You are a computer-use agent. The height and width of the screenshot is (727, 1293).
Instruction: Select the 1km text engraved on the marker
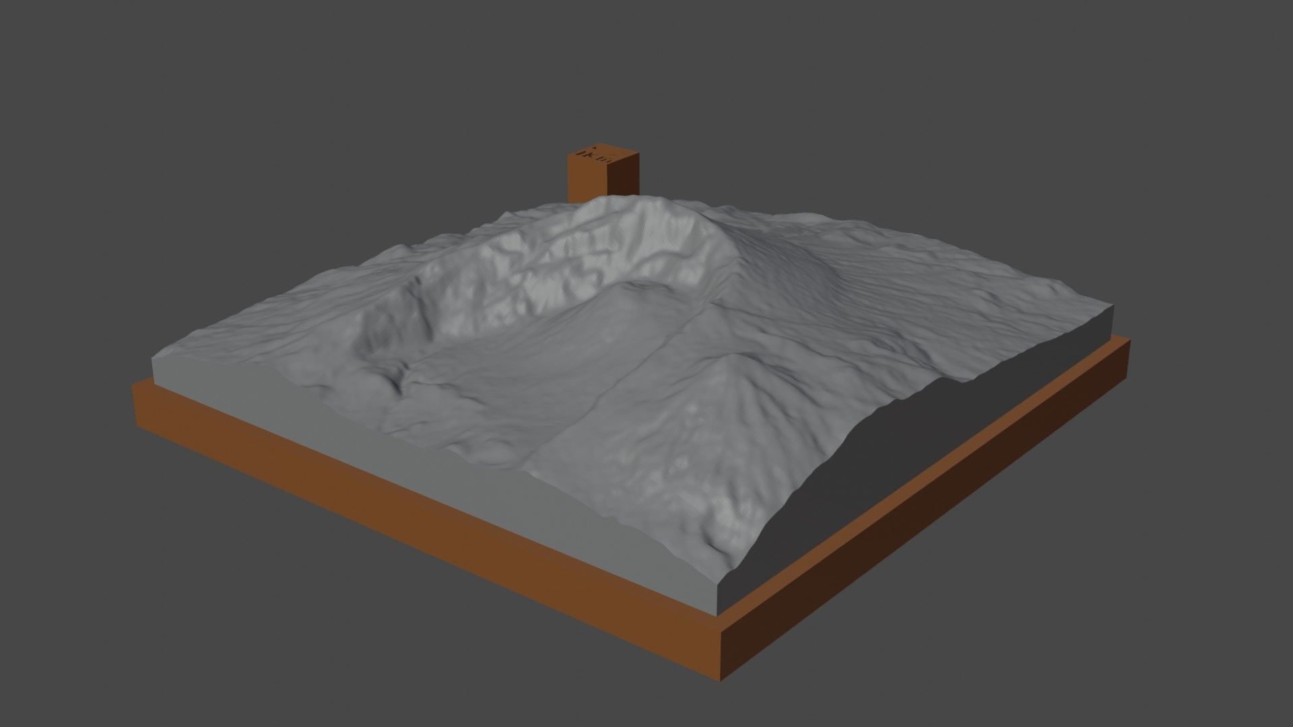[594, 156]
